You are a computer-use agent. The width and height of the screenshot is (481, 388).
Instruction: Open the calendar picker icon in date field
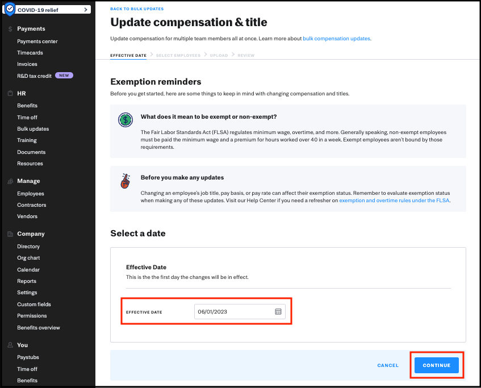point(278,312)
